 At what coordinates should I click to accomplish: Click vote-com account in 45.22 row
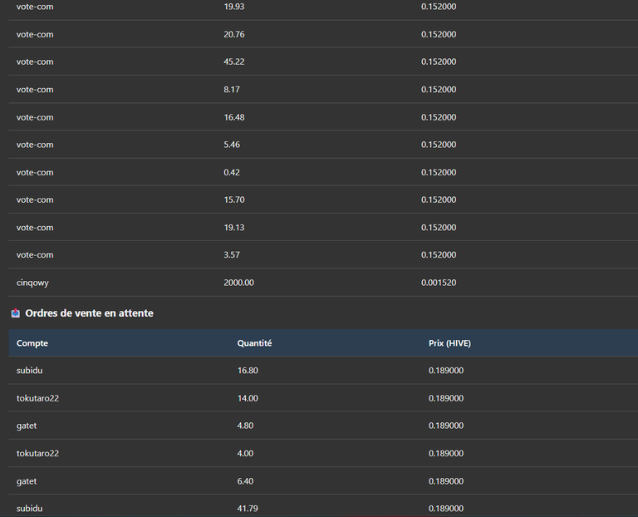tap(35, 62)
